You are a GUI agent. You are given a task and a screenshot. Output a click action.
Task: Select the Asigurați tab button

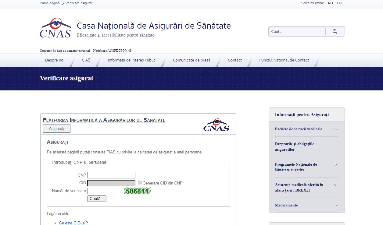(x=56, y=129)
